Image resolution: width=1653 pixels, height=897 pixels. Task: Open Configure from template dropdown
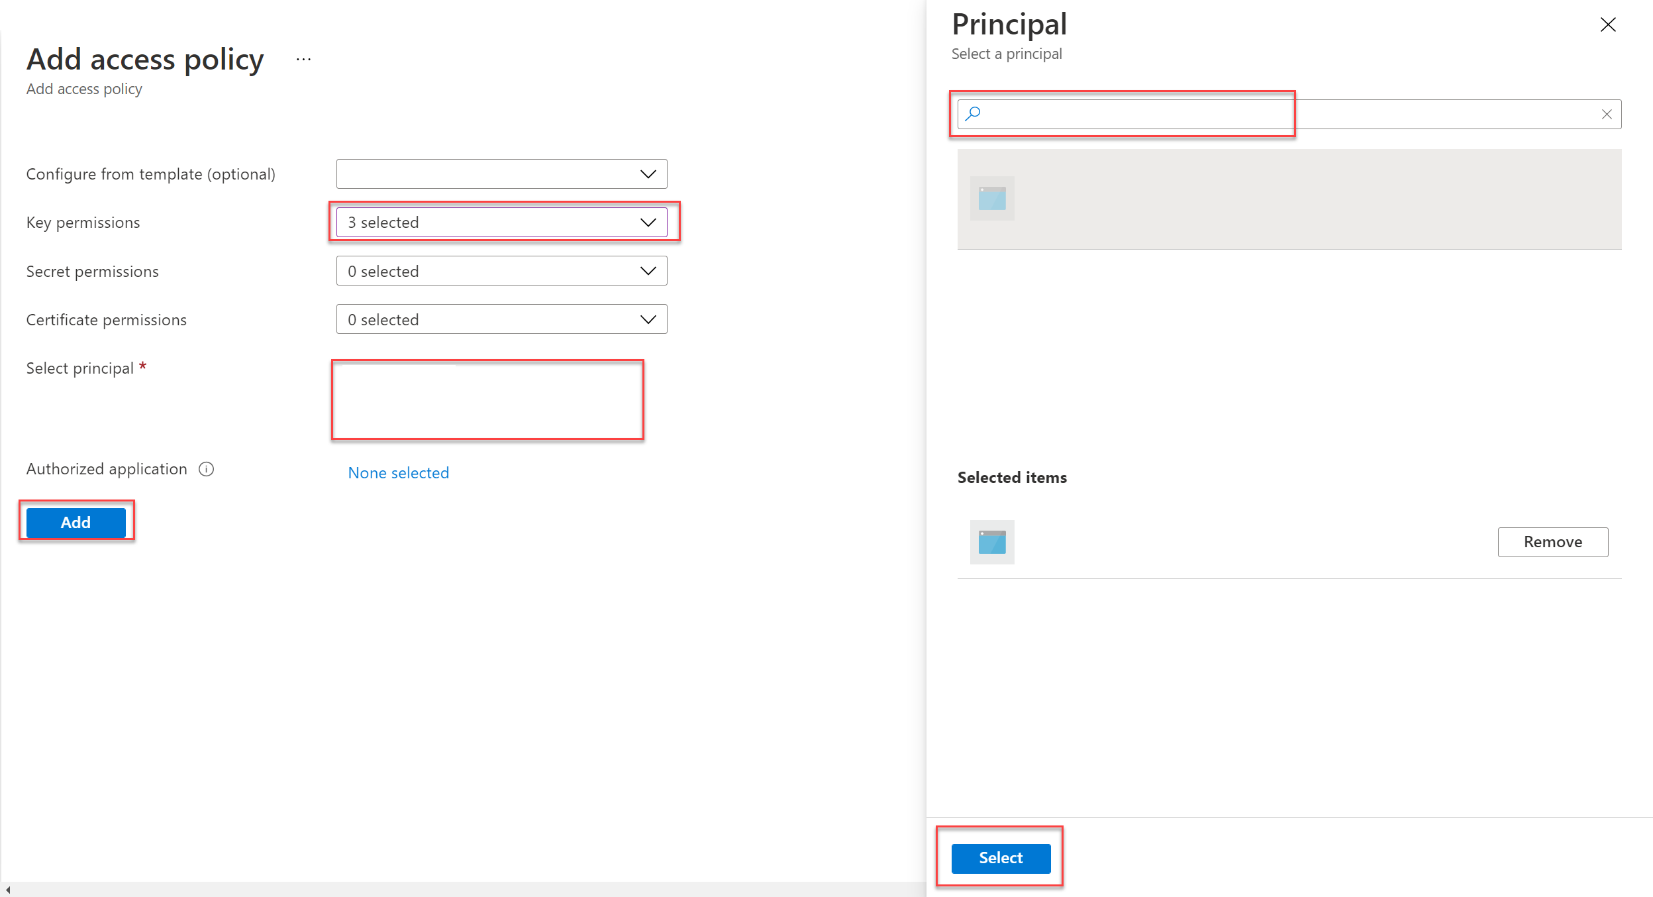501,174
